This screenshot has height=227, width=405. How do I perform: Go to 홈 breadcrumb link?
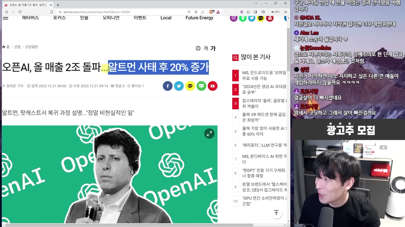6,47
